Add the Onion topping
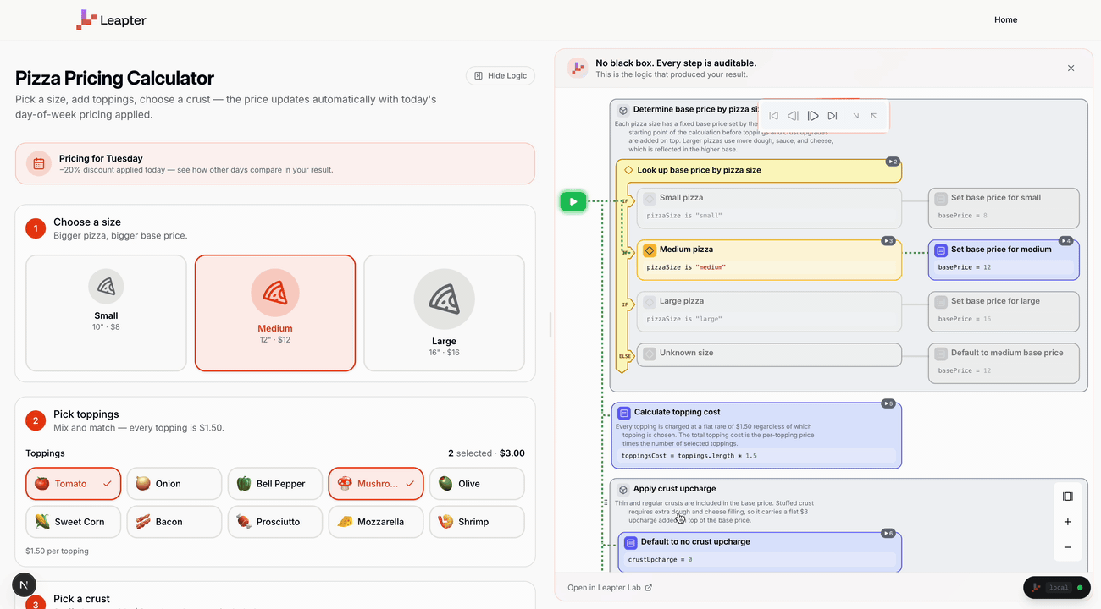The height and width of the screenshot is (609, 1101). (174, 484)
